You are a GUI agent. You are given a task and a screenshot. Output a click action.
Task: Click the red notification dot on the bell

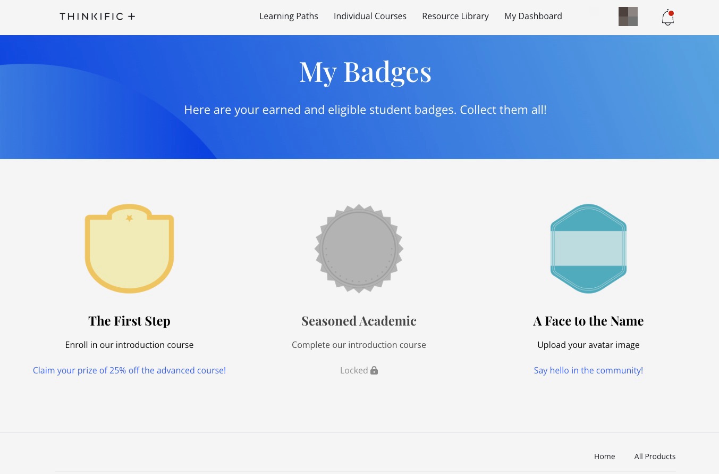coord(671,13)
